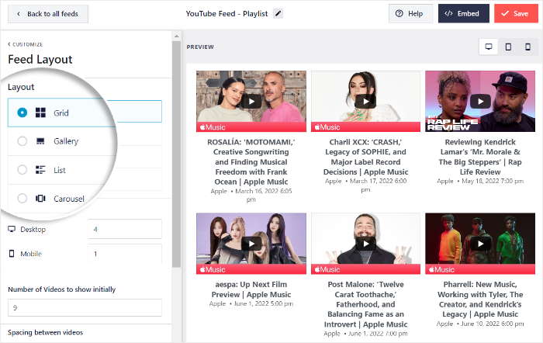Click the Embed button

(463, 13)
